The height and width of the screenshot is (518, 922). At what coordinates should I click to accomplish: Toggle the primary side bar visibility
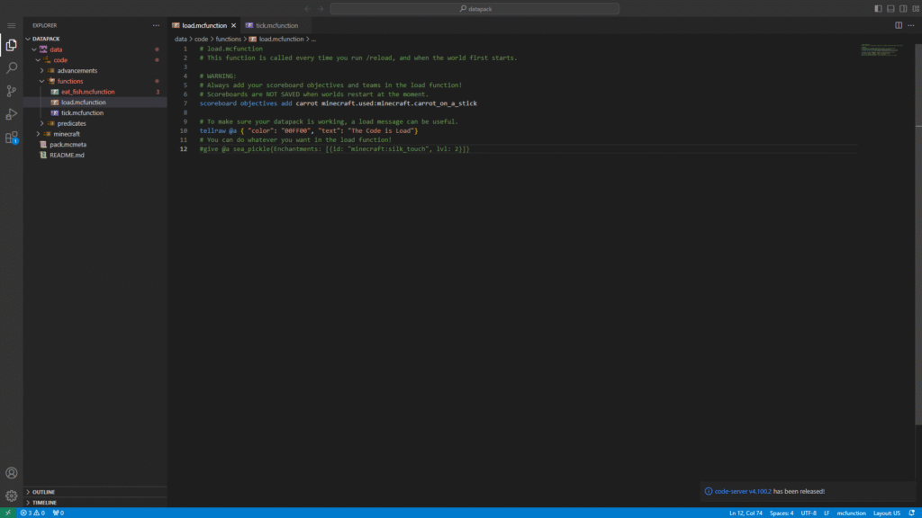(x=878, y=9)
